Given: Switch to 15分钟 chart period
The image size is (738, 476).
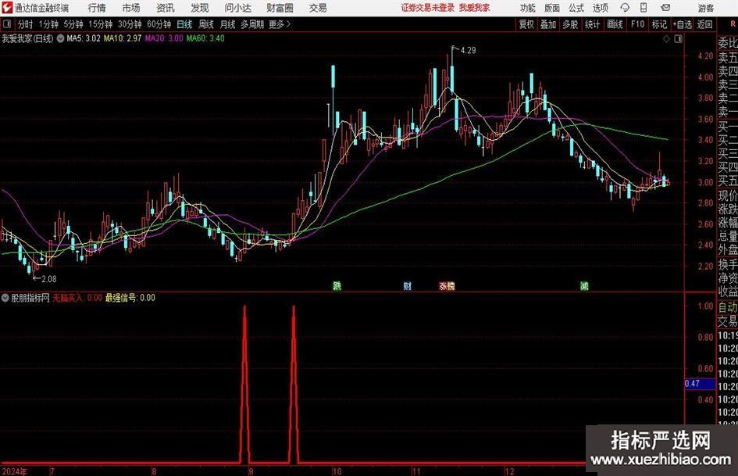Looking at the screenshot, I should tap(101, 24).
